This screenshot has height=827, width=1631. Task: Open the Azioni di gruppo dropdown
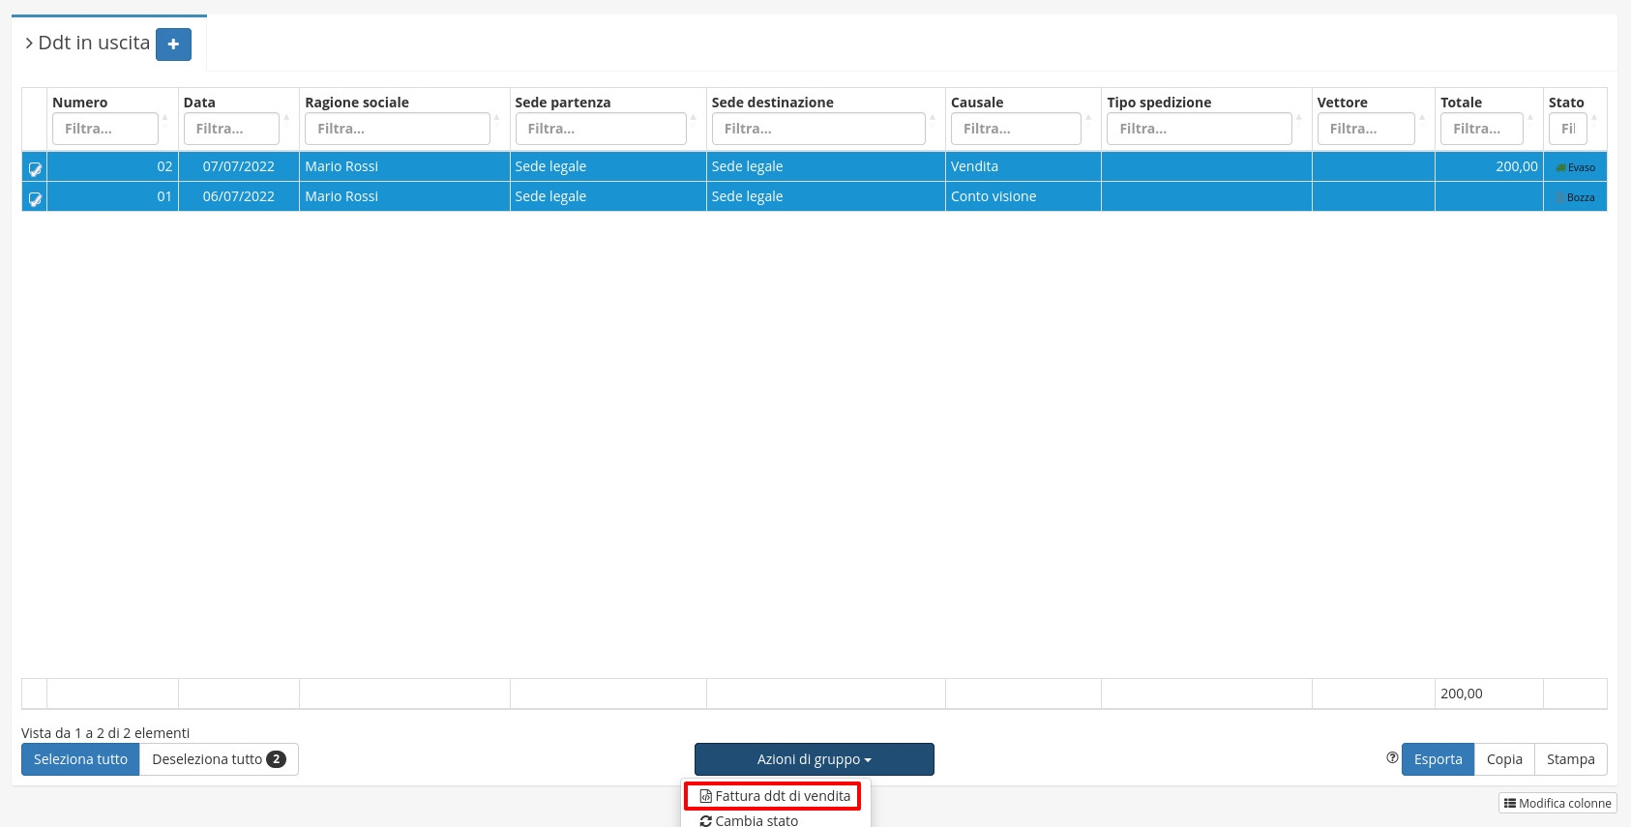[x=814, y=759]
